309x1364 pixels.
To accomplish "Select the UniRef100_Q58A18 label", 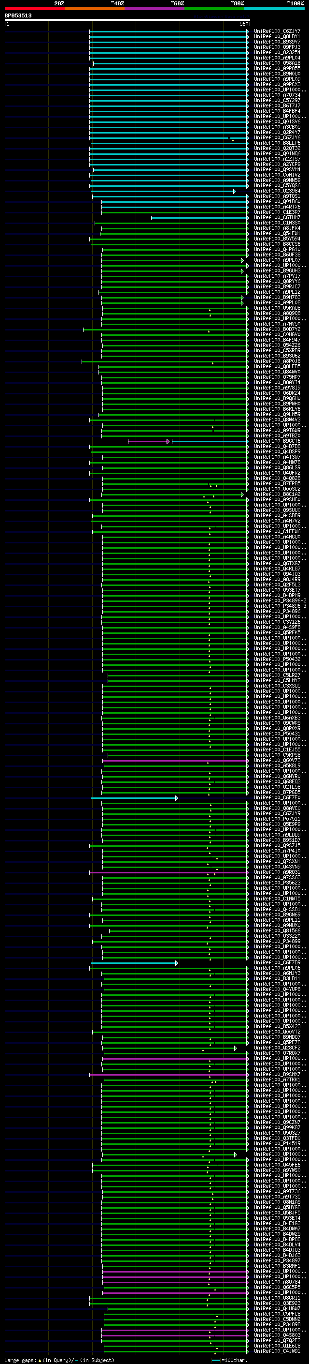I will [x=277, y=63].
